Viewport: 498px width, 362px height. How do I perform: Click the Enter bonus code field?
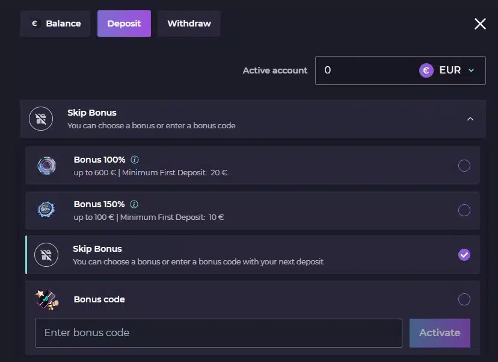[218, 332]
